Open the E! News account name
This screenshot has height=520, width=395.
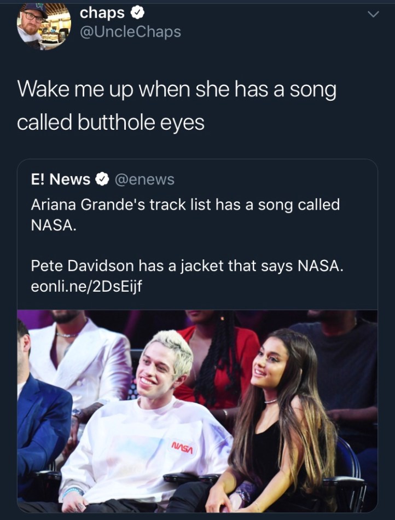[x=61, y=180]
